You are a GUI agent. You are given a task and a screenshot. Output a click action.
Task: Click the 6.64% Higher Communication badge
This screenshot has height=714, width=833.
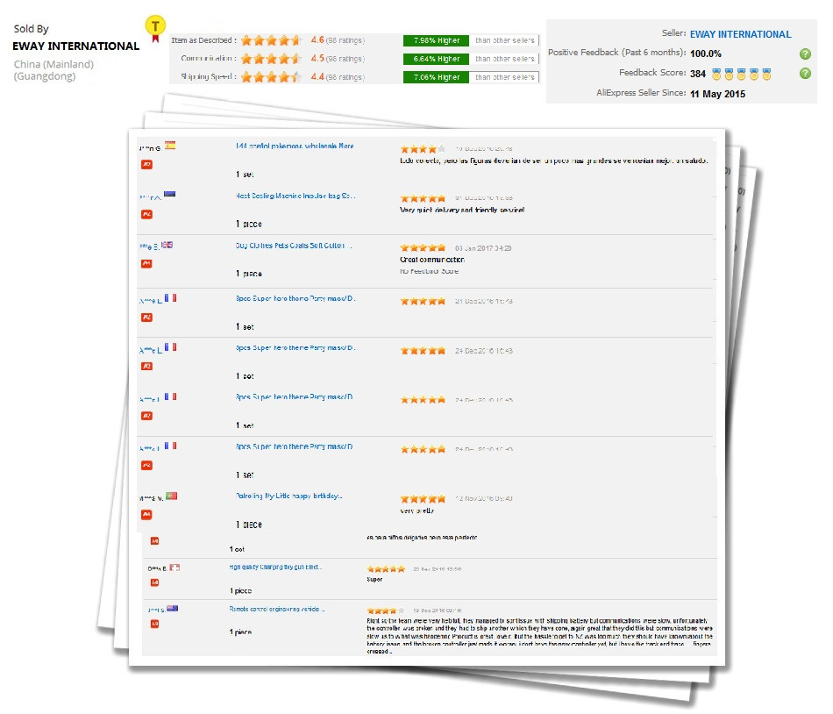[436, 59]
